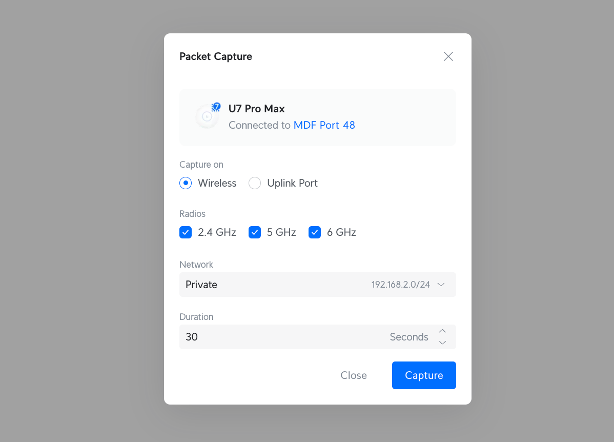Viewport: 614px width, 442px height.
Task: Select the Wireless radio button
Action: click(x=186, y=183)
